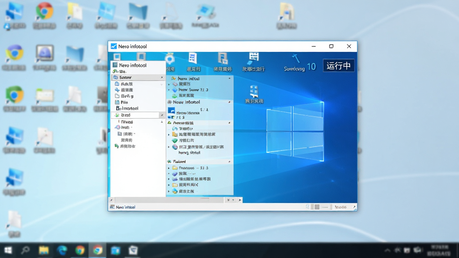The image size is (459, 258).
Task: Click the zoom slider in status bar
Action: tap(326, 207)
